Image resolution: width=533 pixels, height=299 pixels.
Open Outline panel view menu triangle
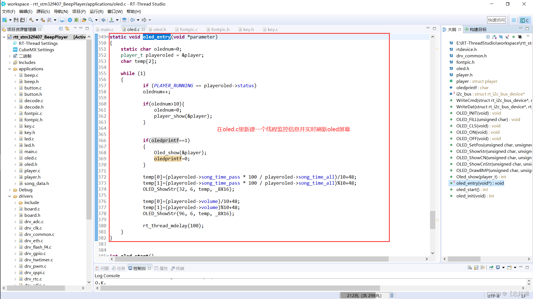pyautogui.click(x=528, y=37)
